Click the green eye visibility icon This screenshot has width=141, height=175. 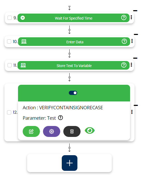[90, 130]
